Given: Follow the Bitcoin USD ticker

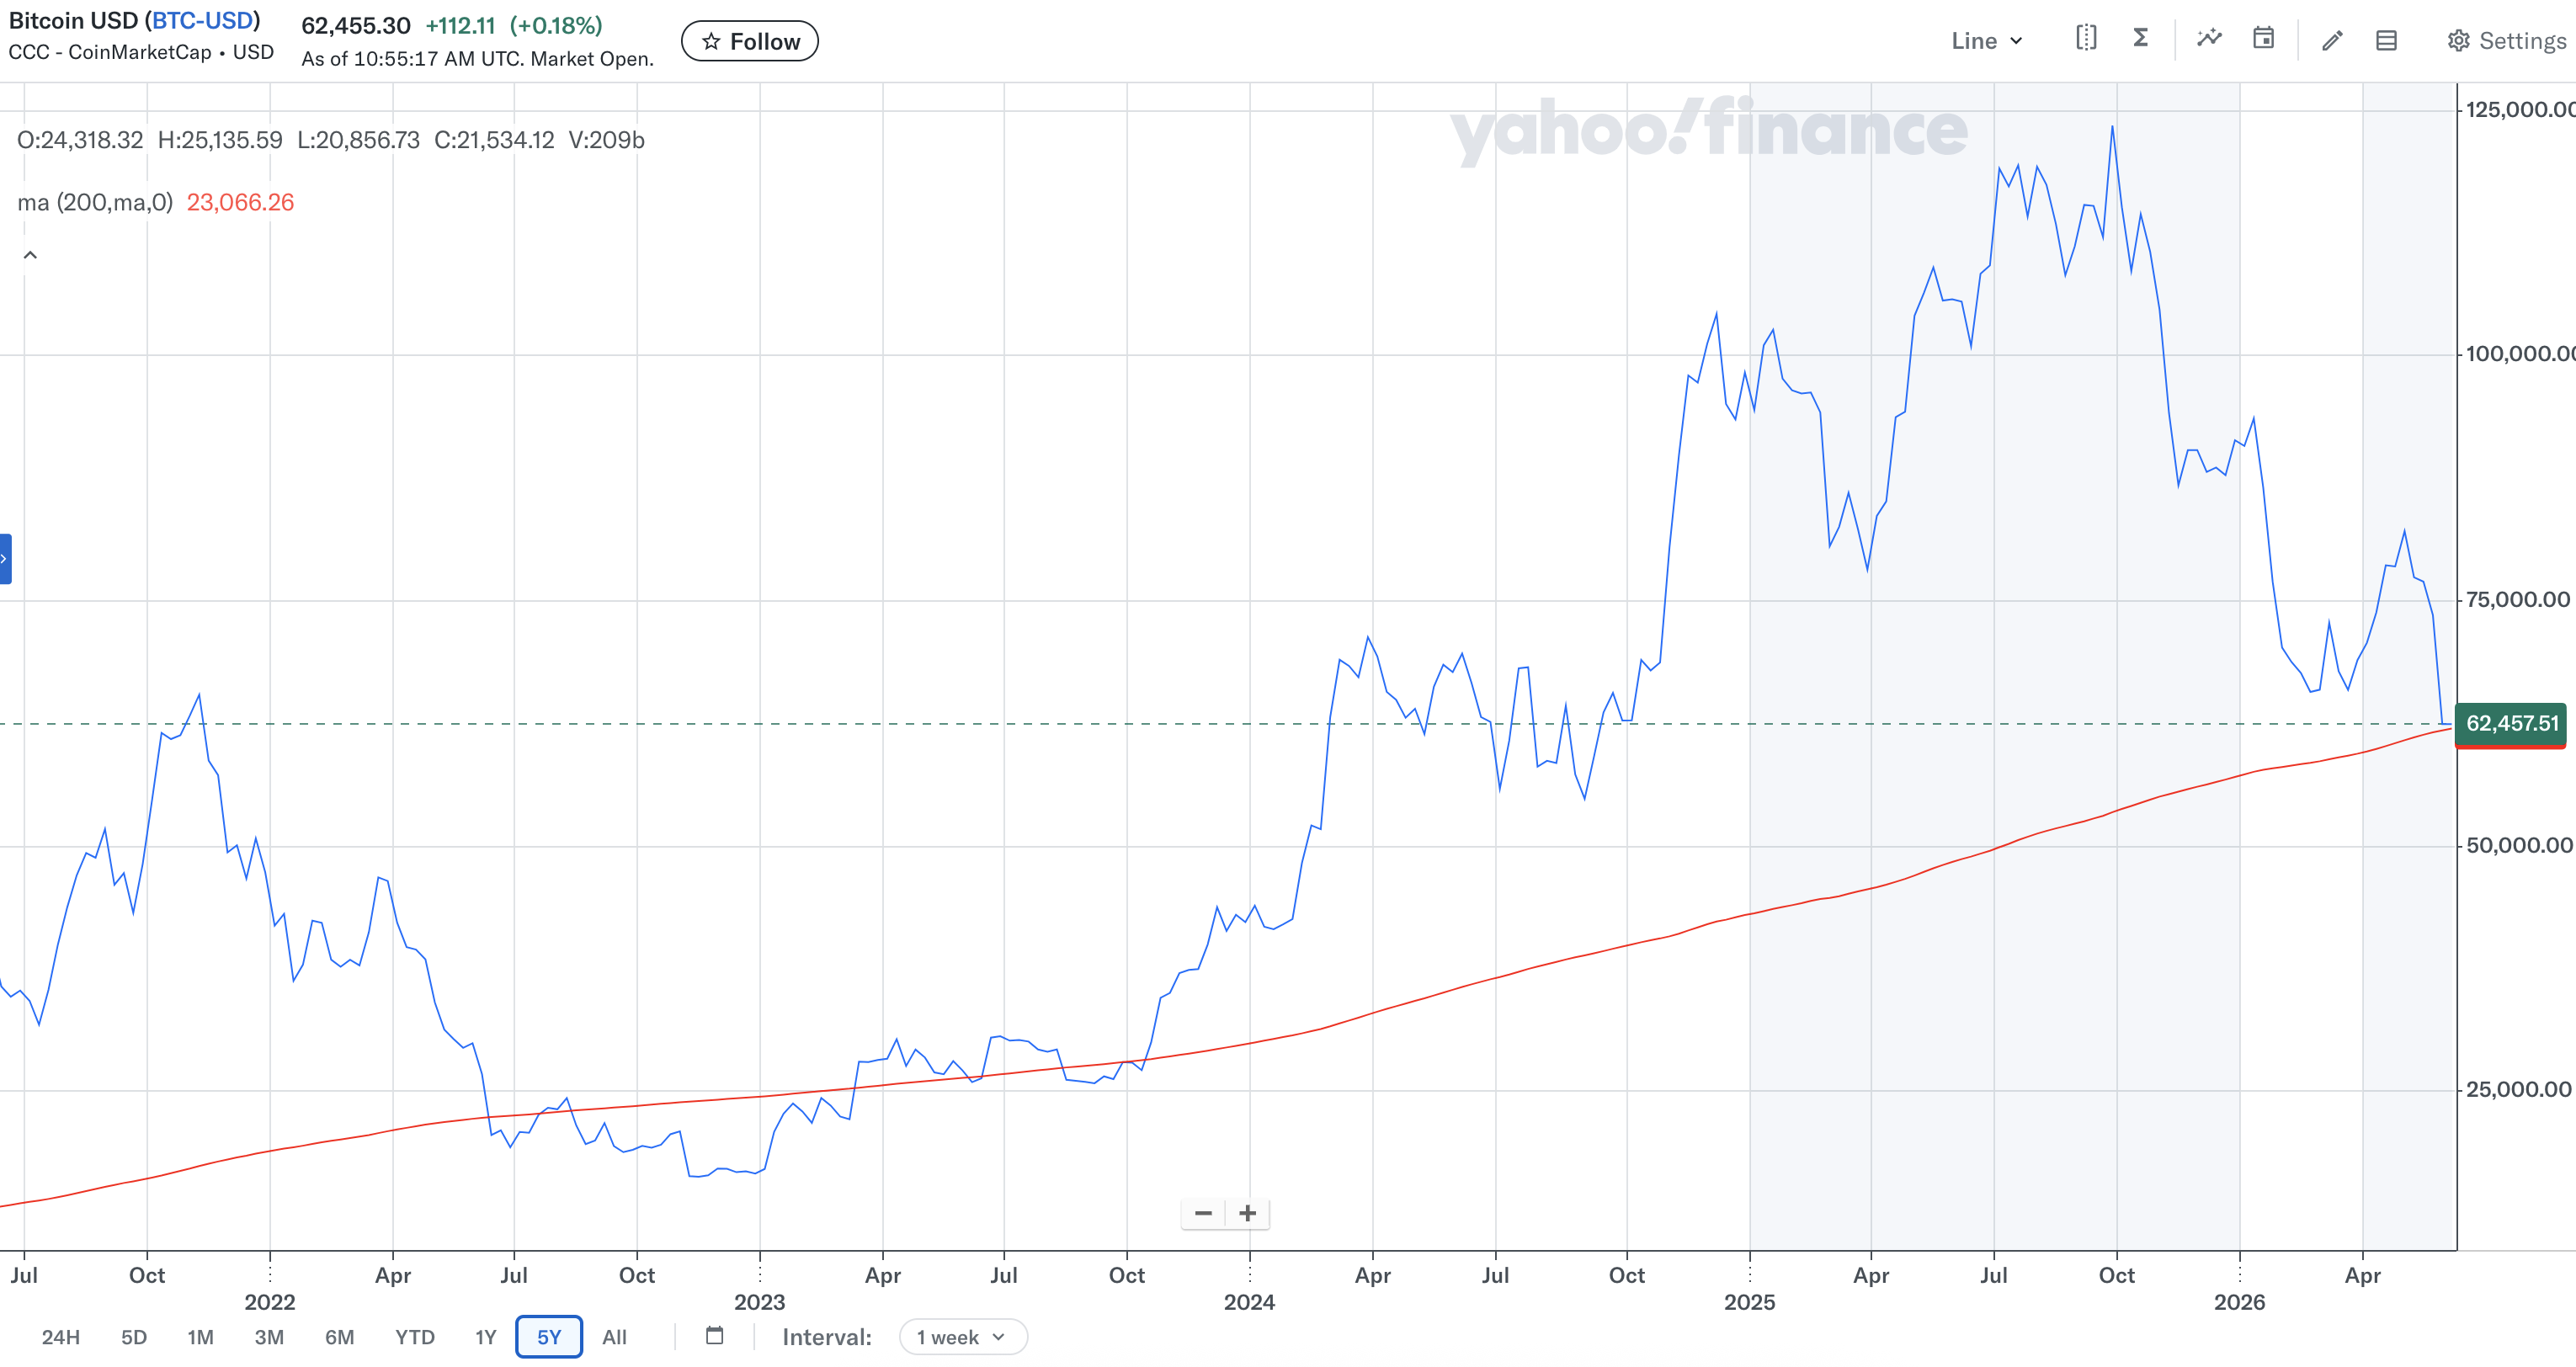Looking at the screenshot, I should [x=750, y=41].
